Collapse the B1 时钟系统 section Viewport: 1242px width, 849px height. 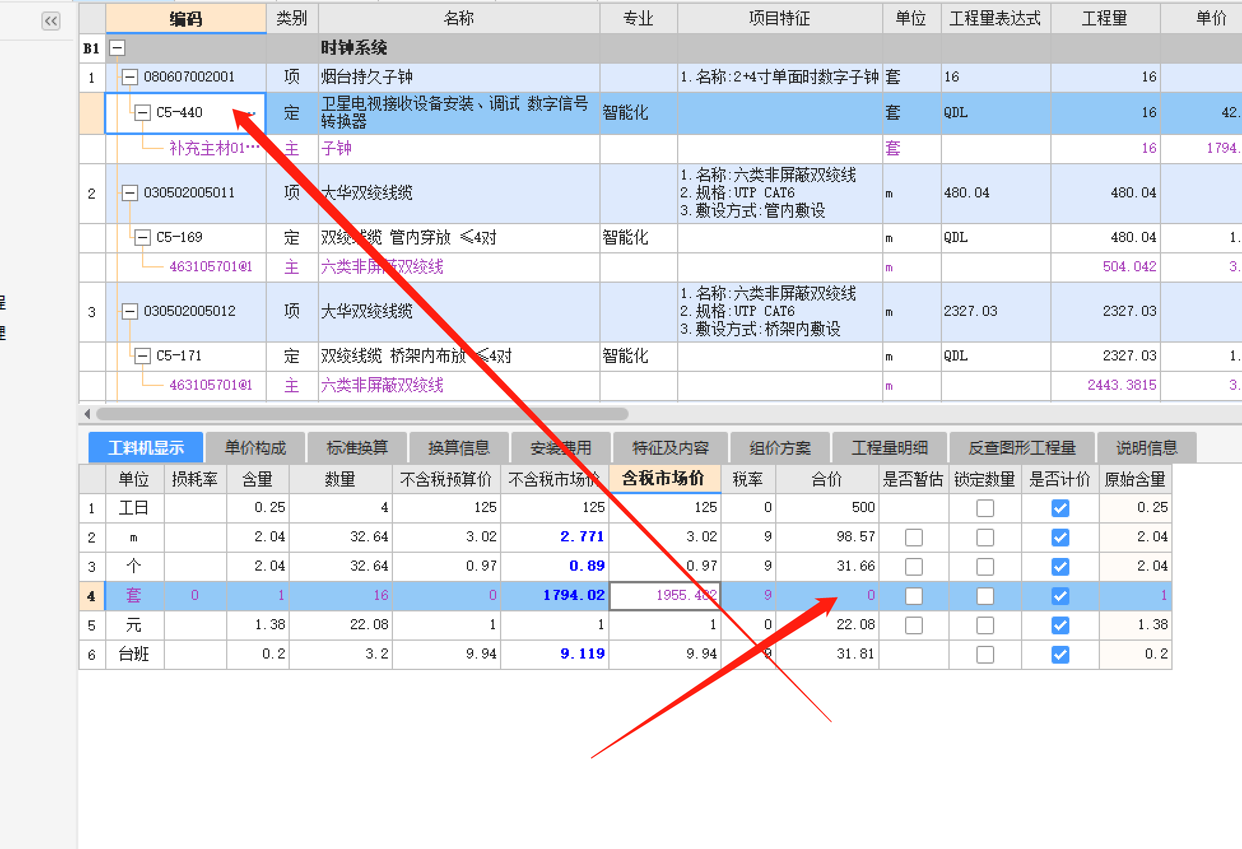(117, 48)
